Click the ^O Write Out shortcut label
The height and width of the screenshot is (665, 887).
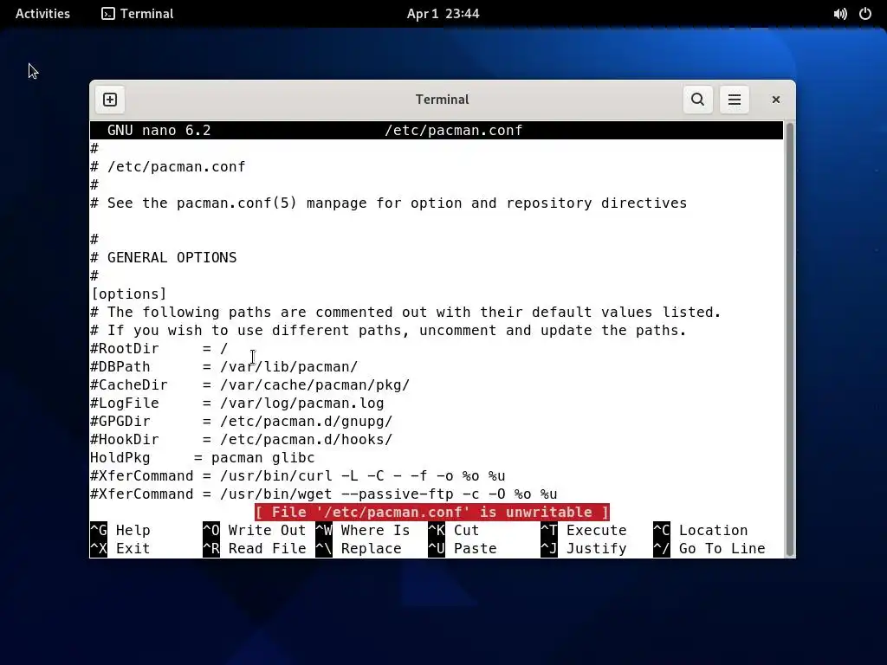pos(255,531)
